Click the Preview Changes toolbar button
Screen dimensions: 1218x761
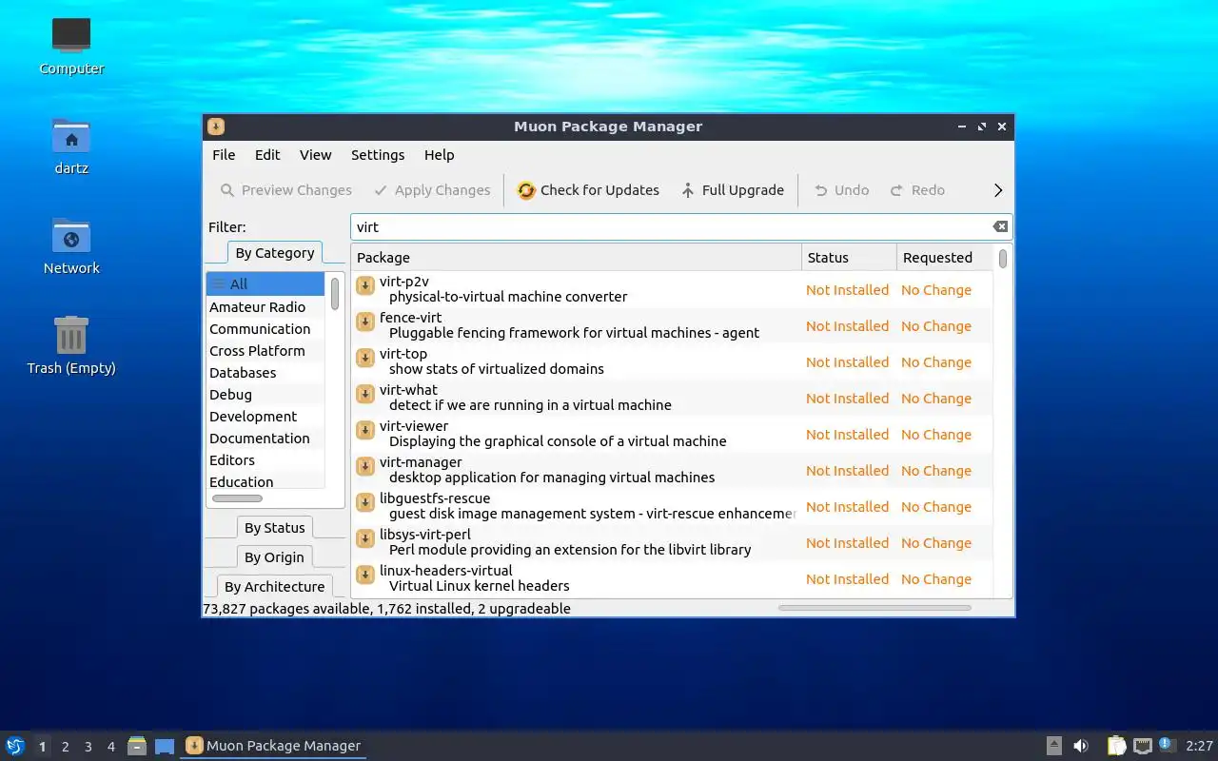coord(286,190)
